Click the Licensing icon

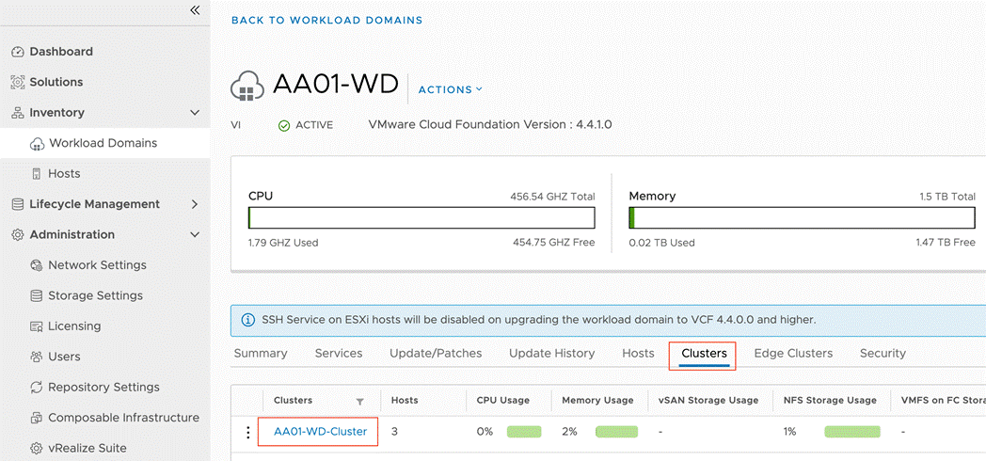coord(37,326)
